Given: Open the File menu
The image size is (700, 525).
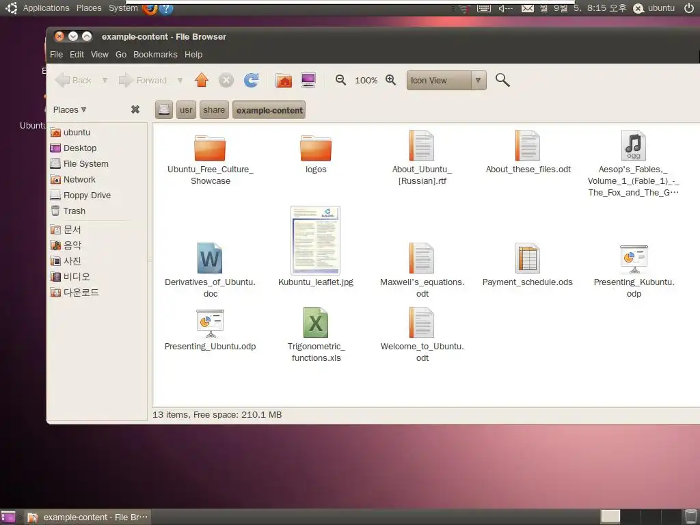Looking at the screenshot, I should [56, 55].
